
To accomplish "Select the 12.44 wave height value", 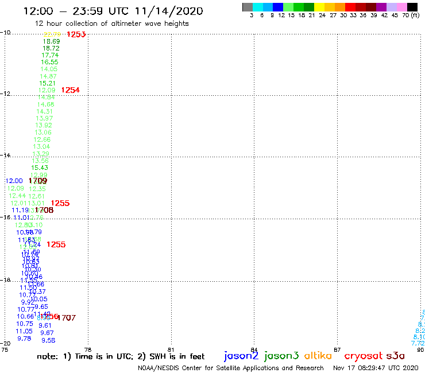I will [17, 196].
